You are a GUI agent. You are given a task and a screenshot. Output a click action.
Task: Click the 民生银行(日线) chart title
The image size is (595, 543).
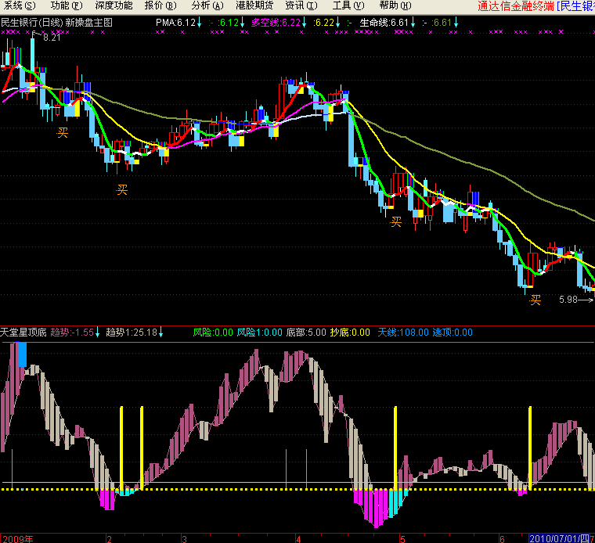coord(31,23)
